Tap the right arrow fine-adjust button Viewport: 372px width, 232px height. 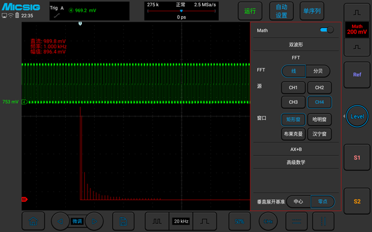click(94, 221)
